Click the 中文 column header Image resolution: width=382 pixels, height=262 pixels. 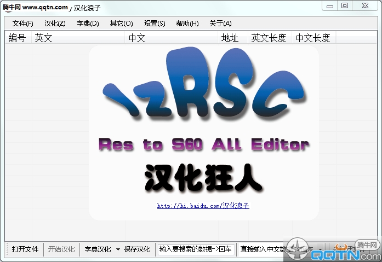coord(172,38)
